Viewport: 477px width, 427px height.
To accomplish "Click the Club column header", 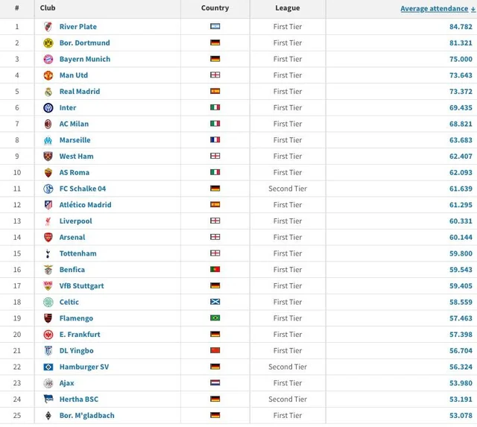I will tap(48, 8).
